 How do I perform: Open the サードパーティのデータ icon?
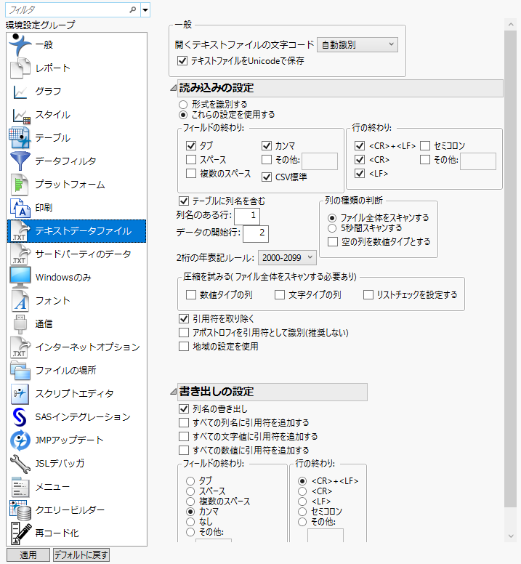pos(20,254)
